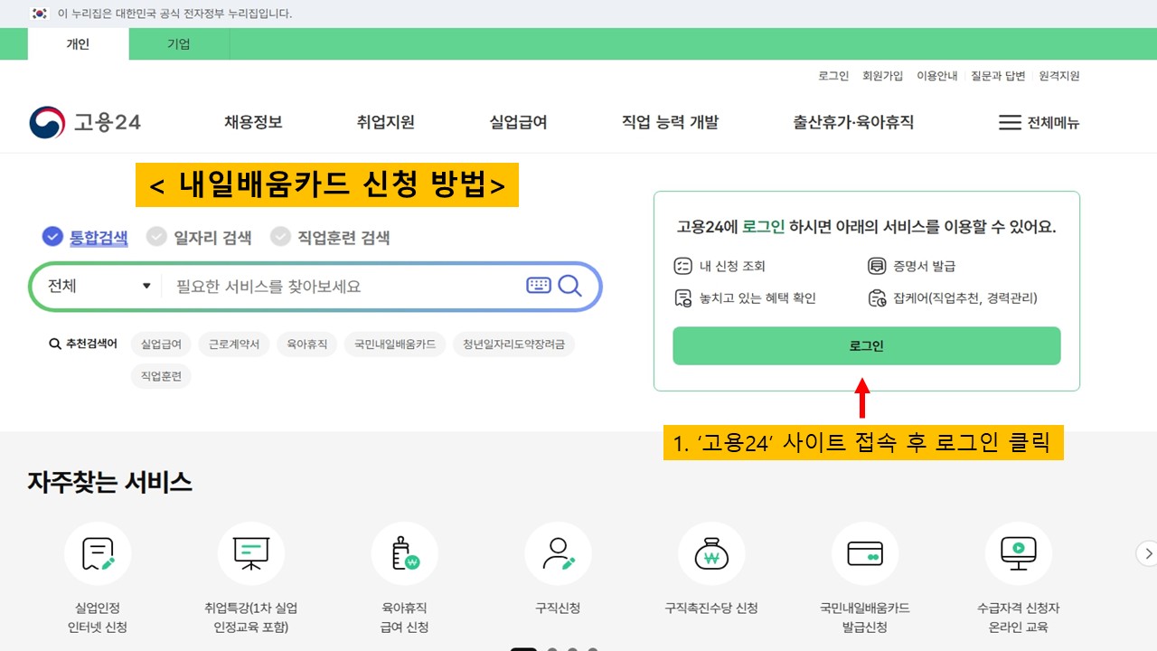
Task: Open 수급자격 신청자 온라인 교육 icon
Action: point(1019,553)
